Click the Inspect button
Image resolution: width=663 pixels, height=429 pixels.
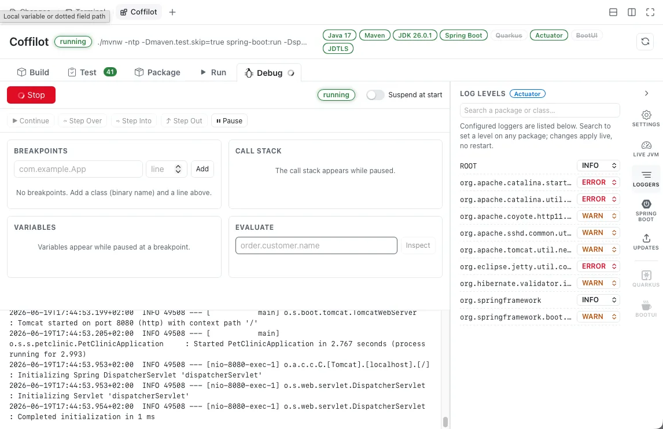[x=418, y=245]
